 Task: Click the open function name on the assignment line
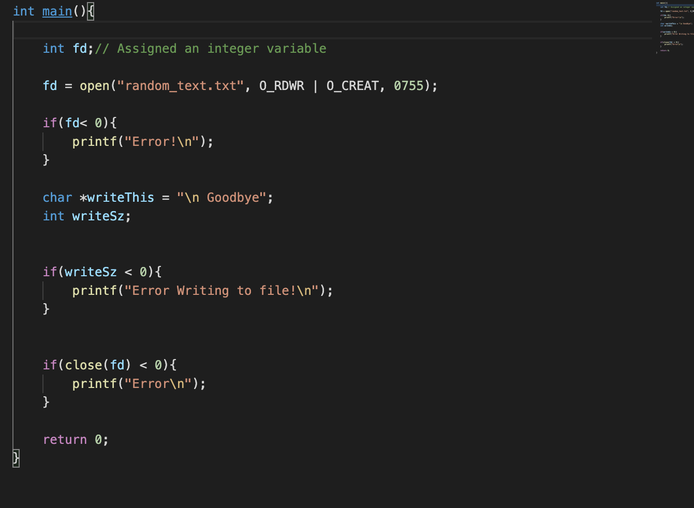point(94,85)
